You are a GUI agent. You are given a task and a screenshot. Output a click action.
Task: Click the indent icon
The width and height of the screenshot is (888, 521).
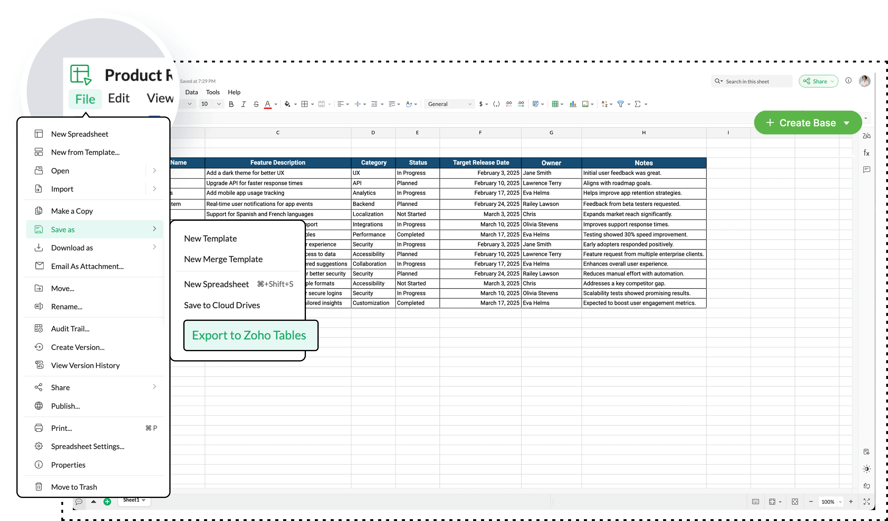pos(375,104)
